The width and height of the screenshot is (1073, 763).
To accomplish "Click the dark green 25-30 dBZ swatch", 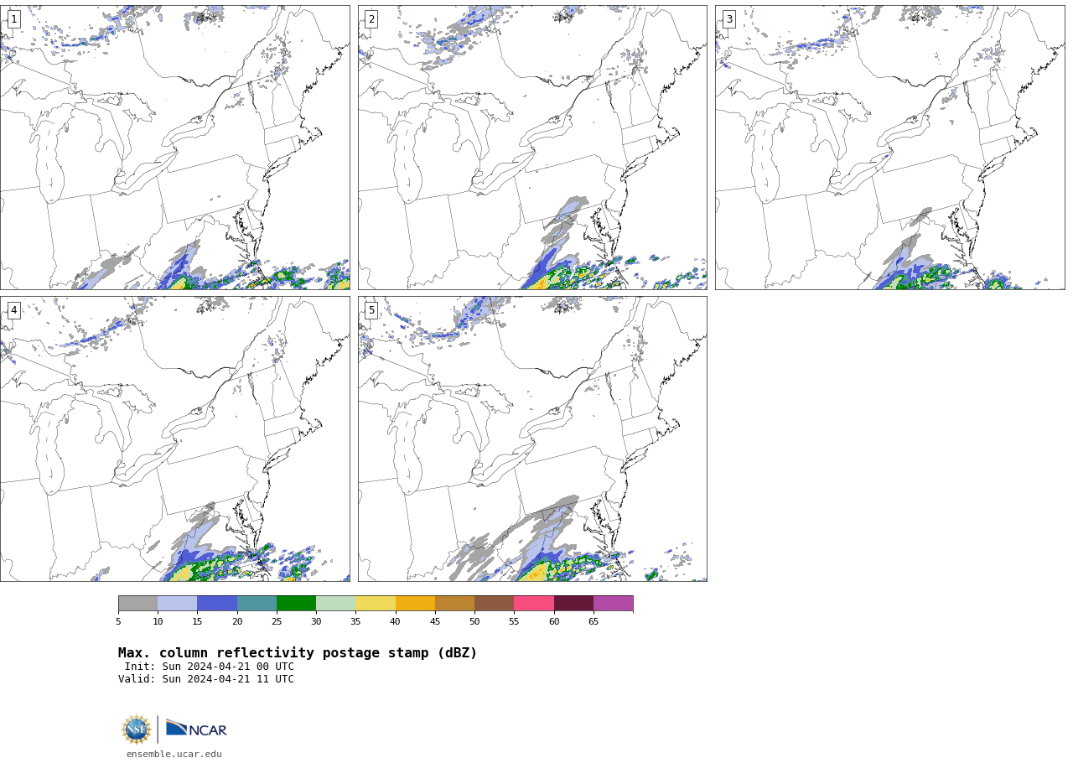I will click(x=296, y=604).
